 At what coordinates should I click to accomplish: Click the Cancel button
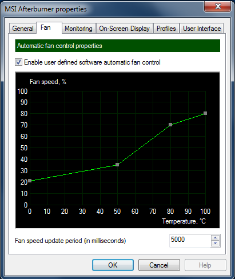pos(159,265)
